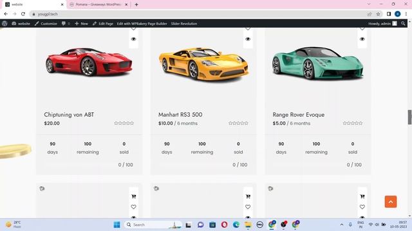Open quick view eye for Manhart RS3 500

click(x=248, y=39)
